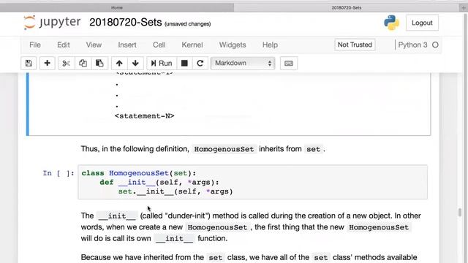The width and height of the screenshot is (468, 263).
Task: Open the View menu
Action: click(x=94, y=45)
